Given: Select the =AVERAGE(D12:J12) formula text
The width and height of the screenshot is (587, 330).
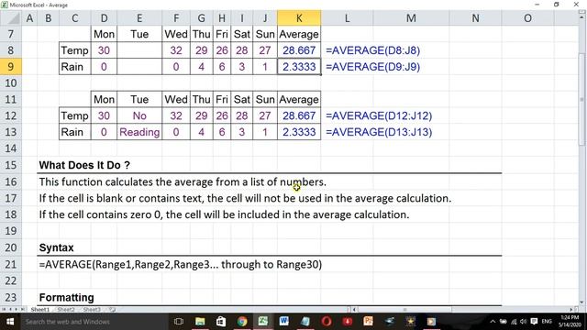Looking at the screenshot, I should [379, 115].
